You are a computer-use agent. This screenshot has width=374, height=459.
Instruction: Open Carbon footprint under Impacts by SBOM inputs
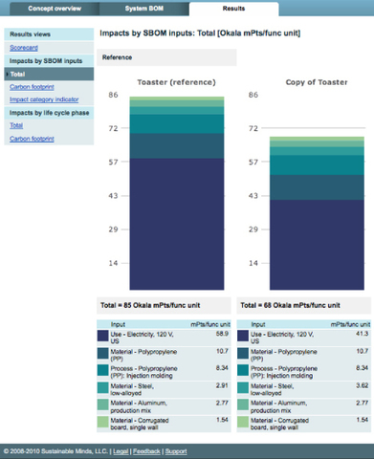[x=32, y=87]
